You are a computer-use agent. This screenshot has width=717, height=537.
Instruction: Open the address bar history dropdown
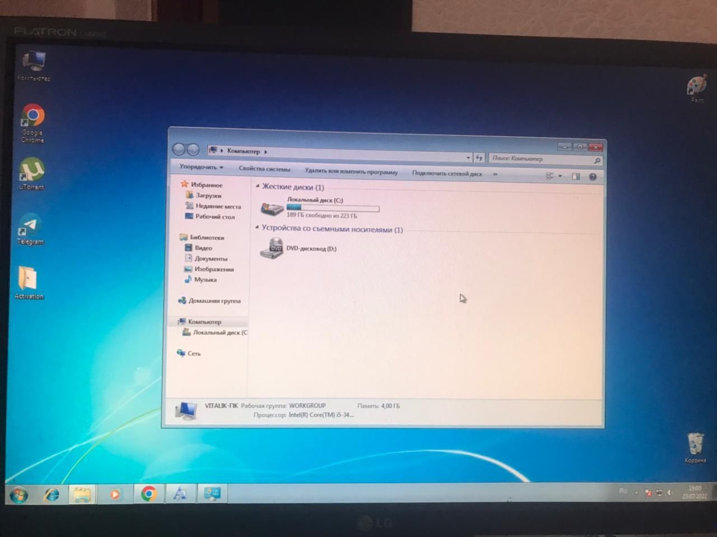[468, 158]
